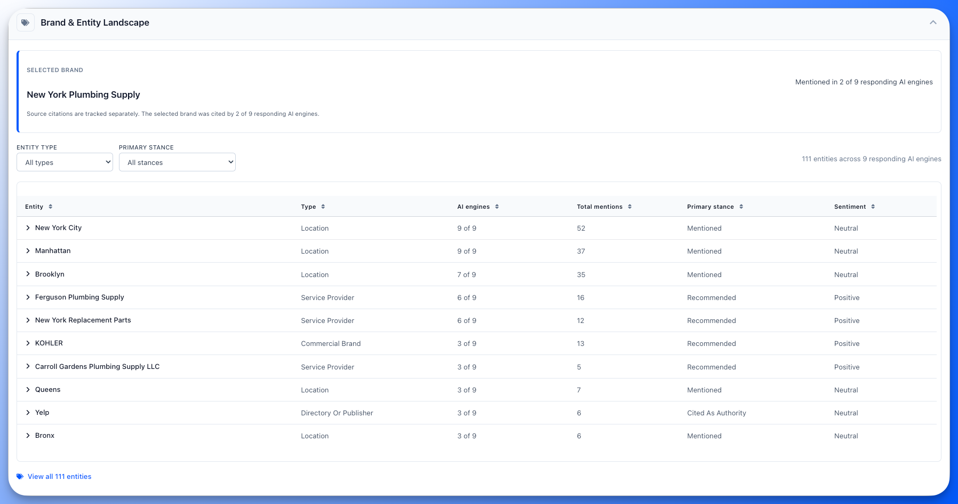
Task: Click Directory Or Publisher type in Yelp row
Action: pos(337,413)
